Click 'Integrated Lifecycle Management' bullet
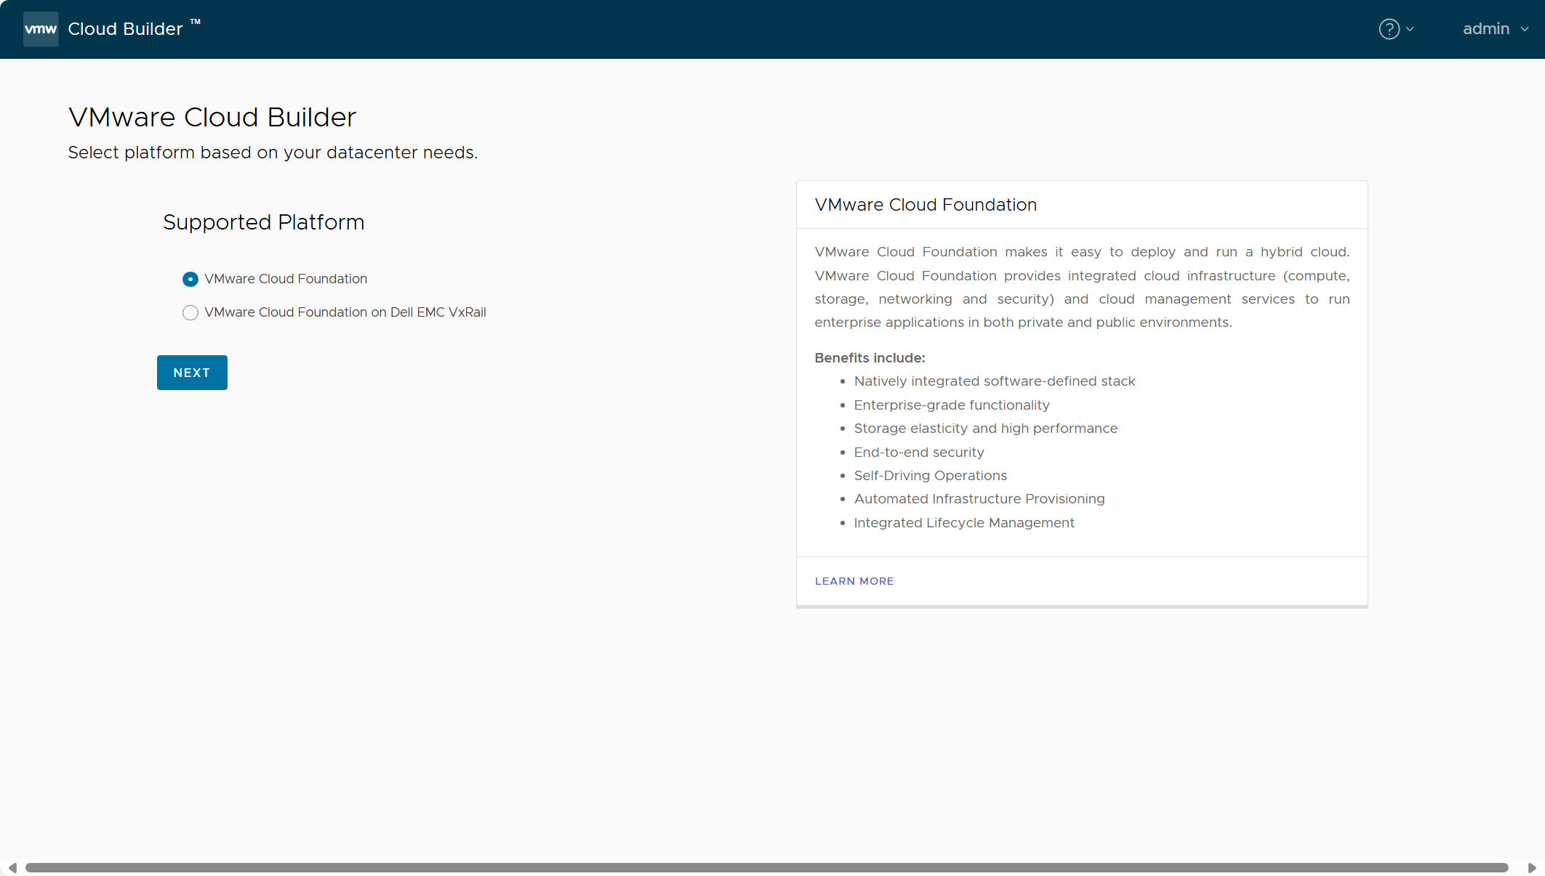Screen dimensions: 1545x876 [x=964, y=523]
